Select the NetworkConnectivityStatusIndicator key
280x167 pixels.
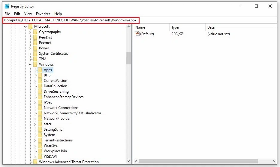coord(72,113)
